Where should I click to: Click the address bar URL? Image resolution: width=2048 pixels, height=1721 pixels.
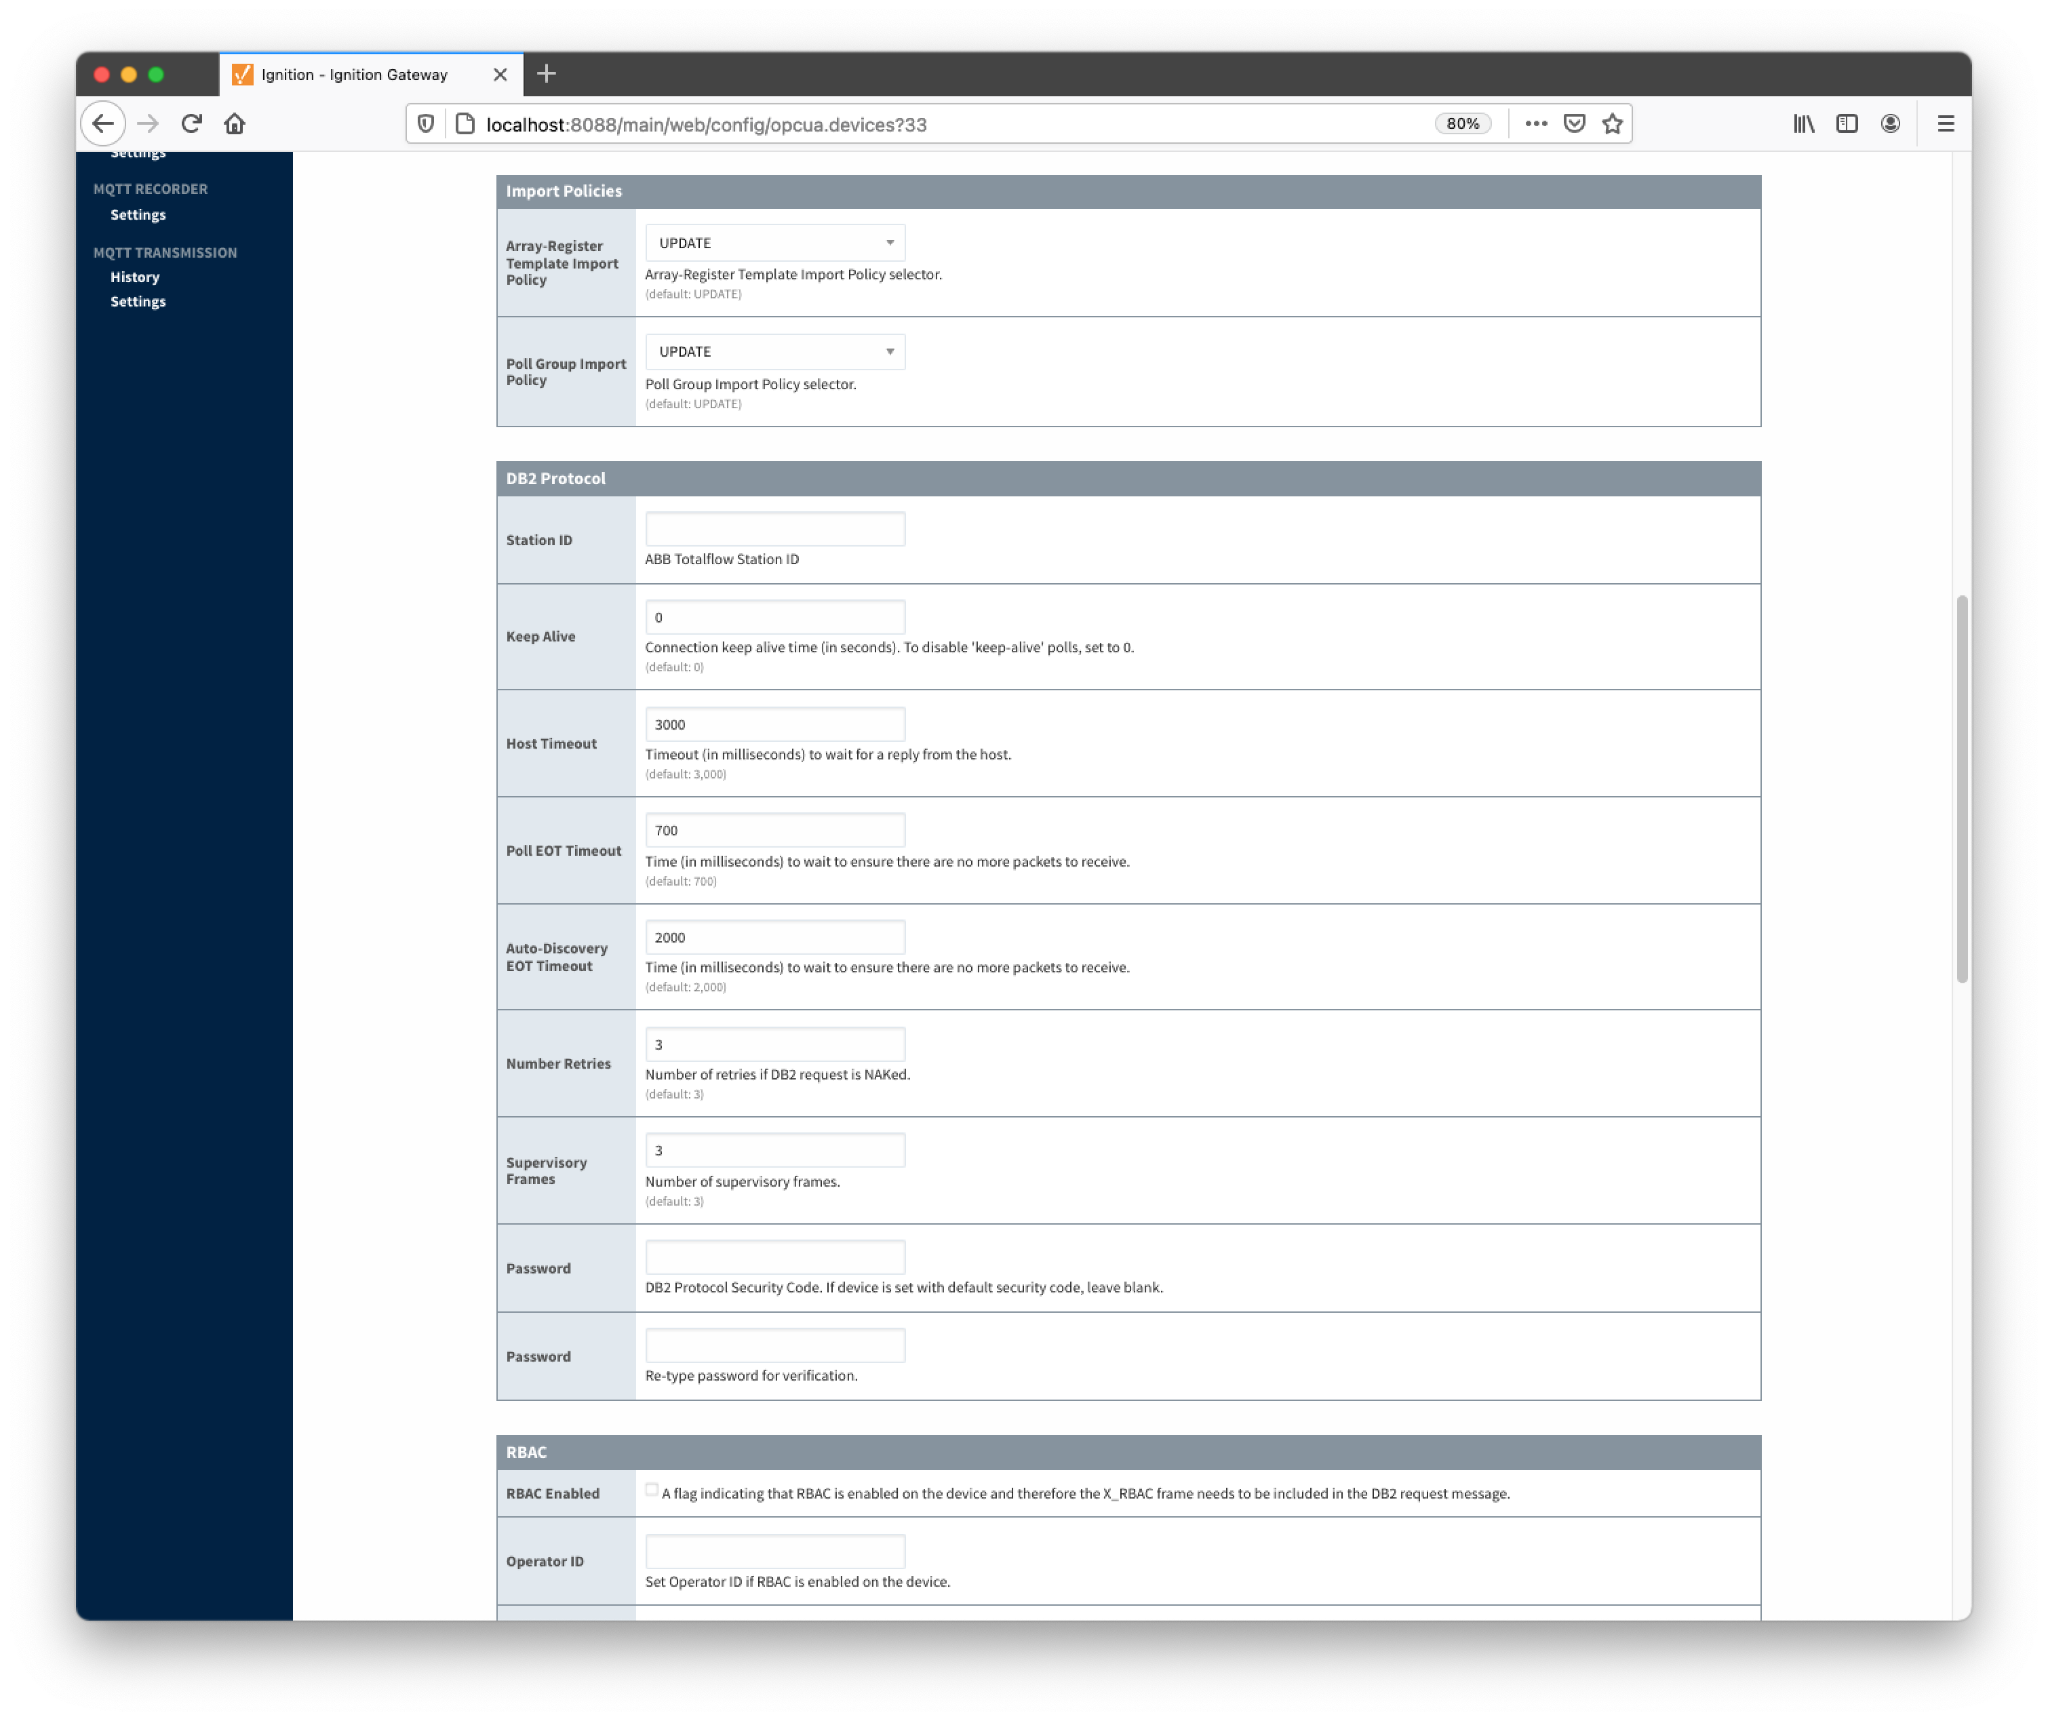click(x=707, y=125)
